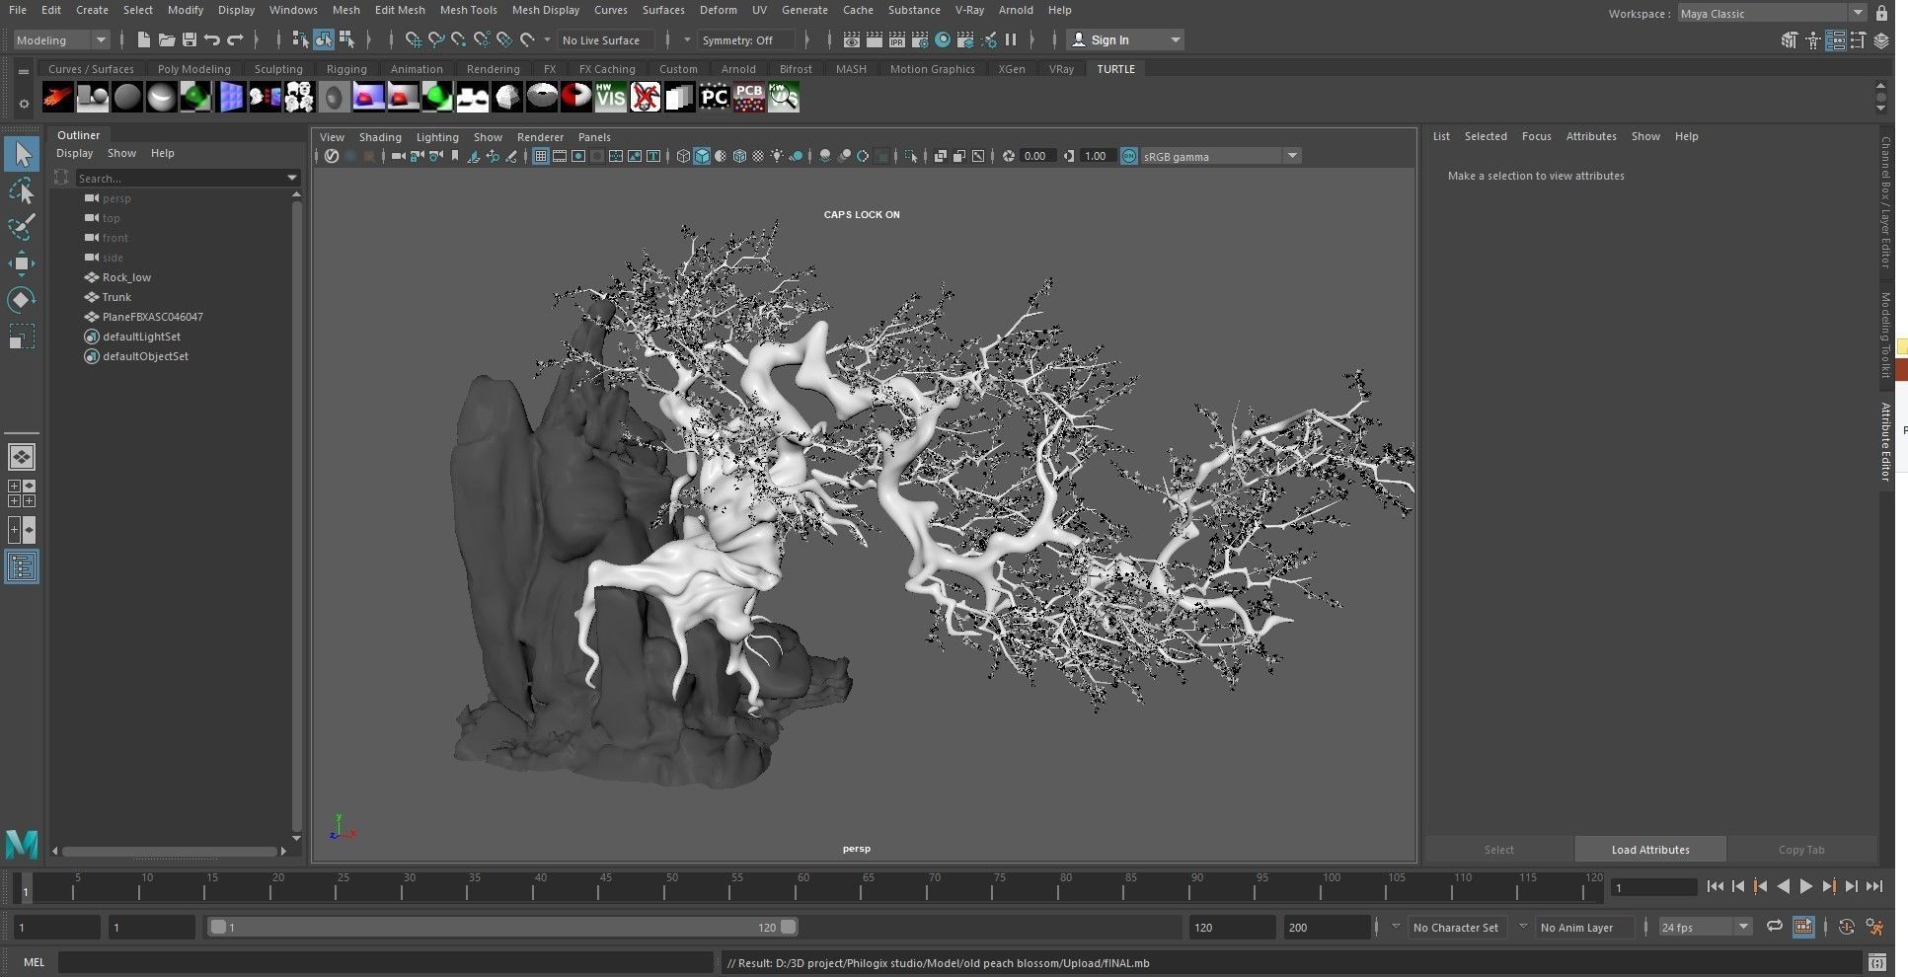Toggle use all lights in the viewport
1908x977 pixels.
pos(778,156)
